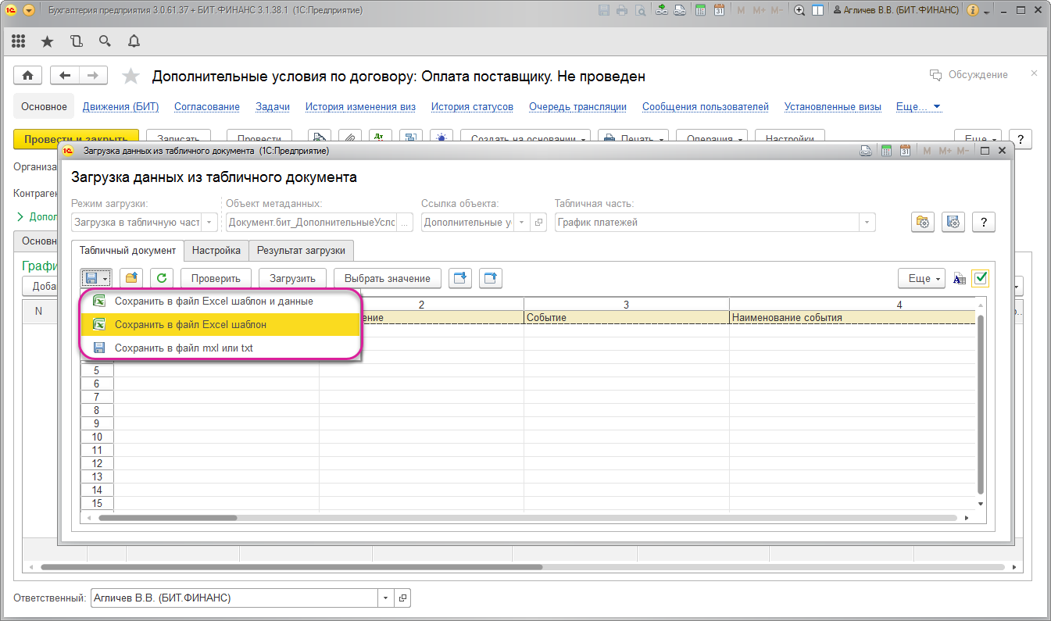Select the 'Основное' tab of the document
Viewport: 1051px width, 621px height.
click(45, 107)
